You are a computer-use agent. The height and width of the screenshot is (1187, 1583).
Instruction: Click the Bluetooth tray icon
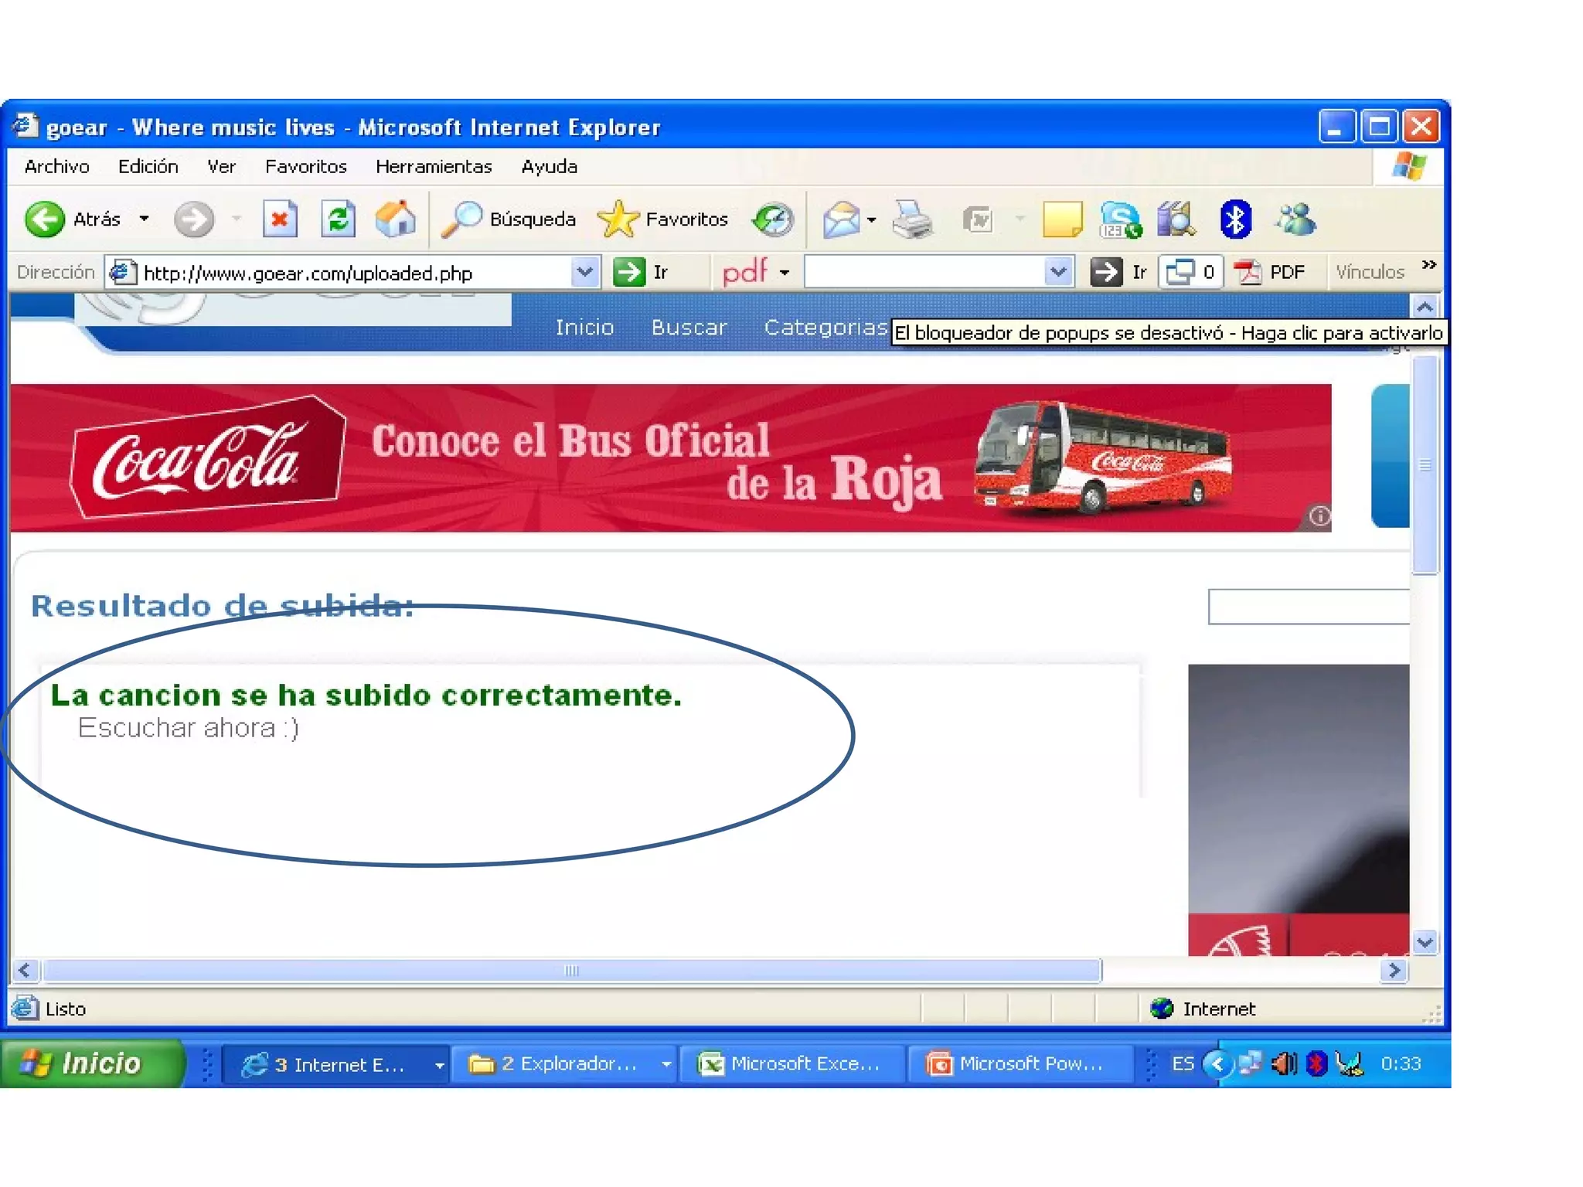(x=1316, y=1064)
